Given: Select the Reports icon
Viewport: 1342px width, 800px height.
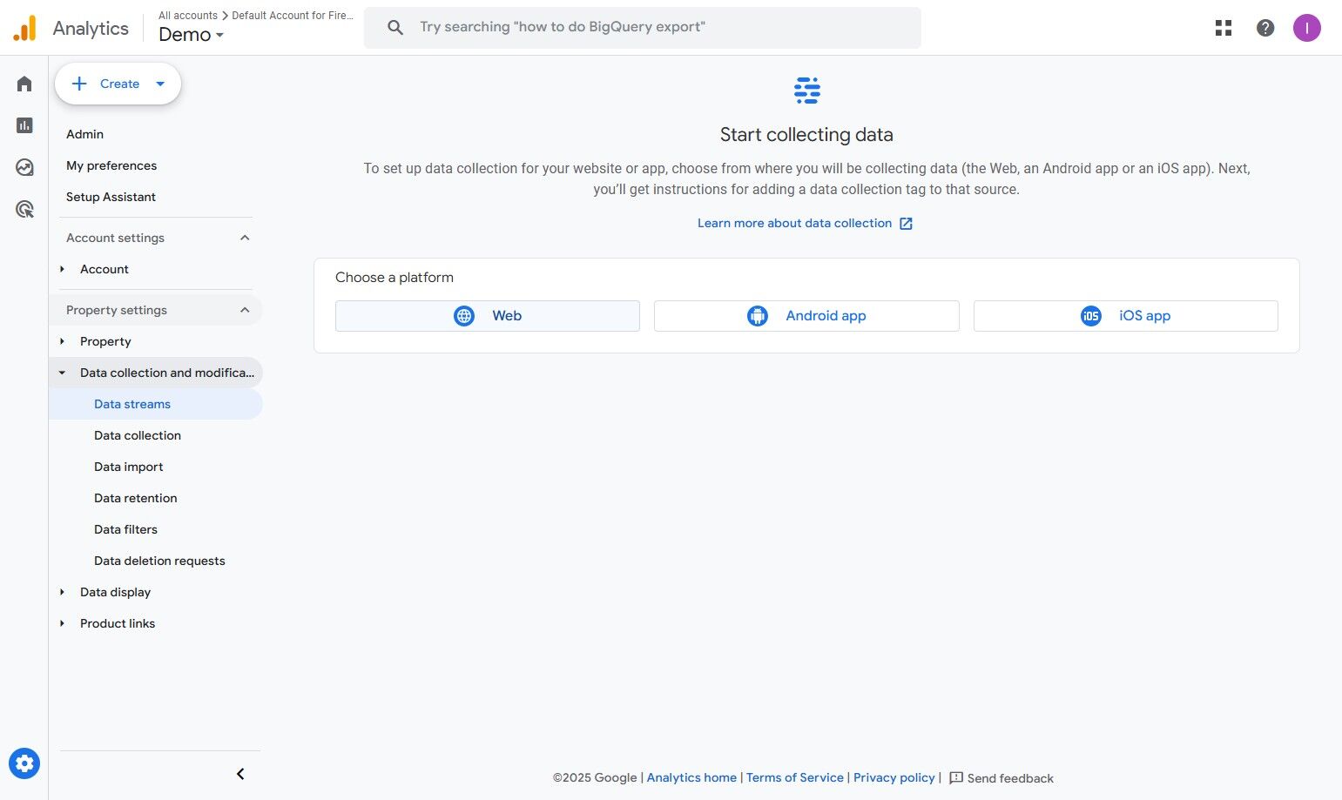Looking at the screenshot, I should click(24, 124).
